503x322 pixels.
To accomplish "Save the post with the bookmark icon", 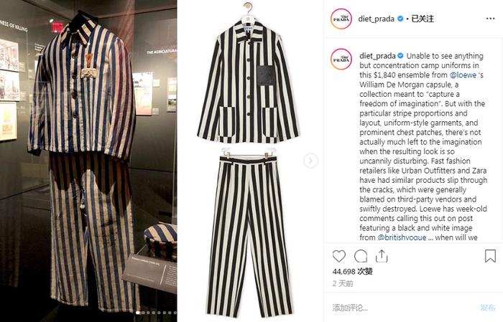I will (x=490, y=256).
